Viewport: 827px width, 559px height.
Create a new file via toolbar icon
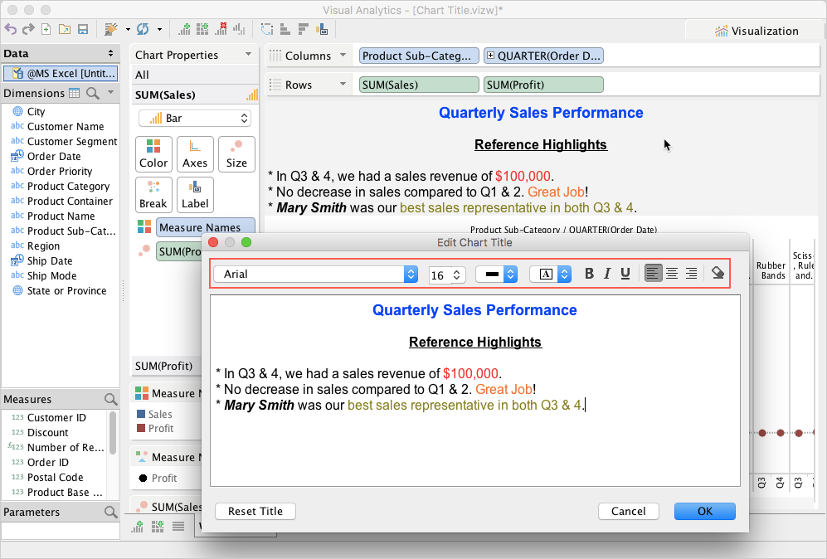46,30
